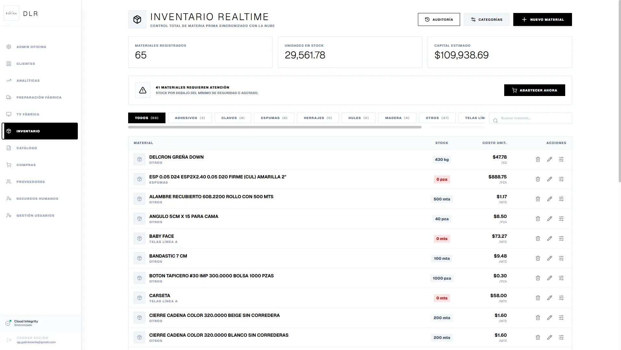Image resolution: width=621 pixels, height=350 pixels.
Task: Click the inventory box icon beside the title
Action: point(137,19)
